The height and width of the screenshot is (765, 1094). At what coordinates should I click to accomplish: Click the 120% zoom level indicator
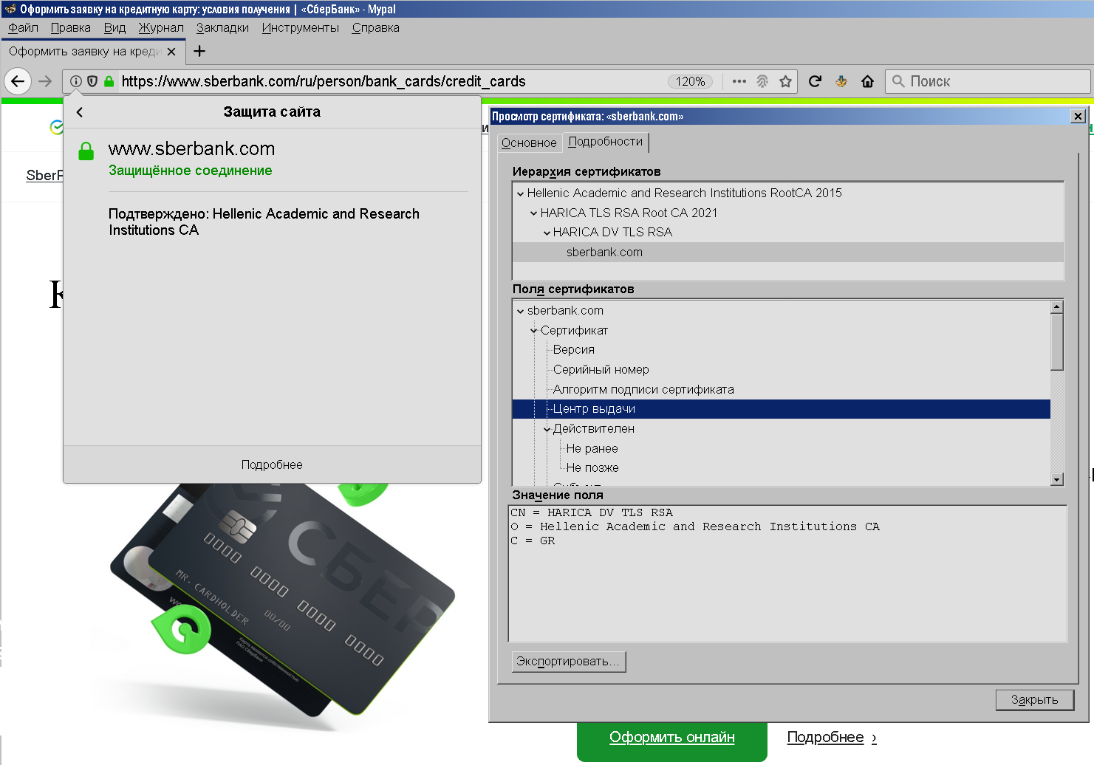[x=691, y=81]
